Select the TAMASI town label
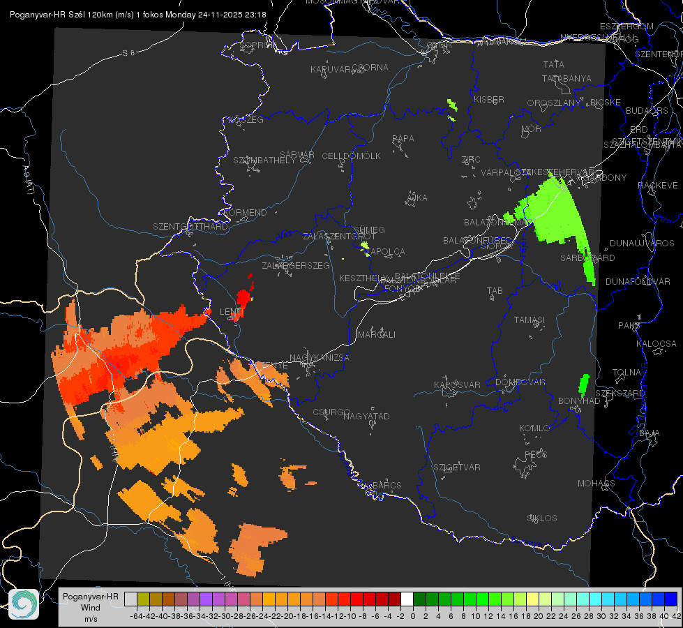 [530, 320]
